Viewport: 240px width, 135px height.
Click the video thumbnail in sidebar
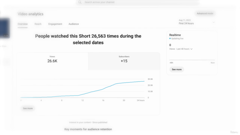[x=4, y=28]
